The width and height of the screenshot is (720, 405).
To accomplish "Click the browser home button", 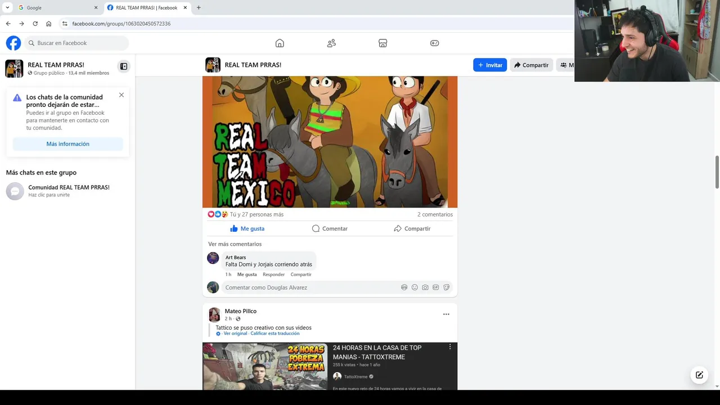I will click(48, 24).
